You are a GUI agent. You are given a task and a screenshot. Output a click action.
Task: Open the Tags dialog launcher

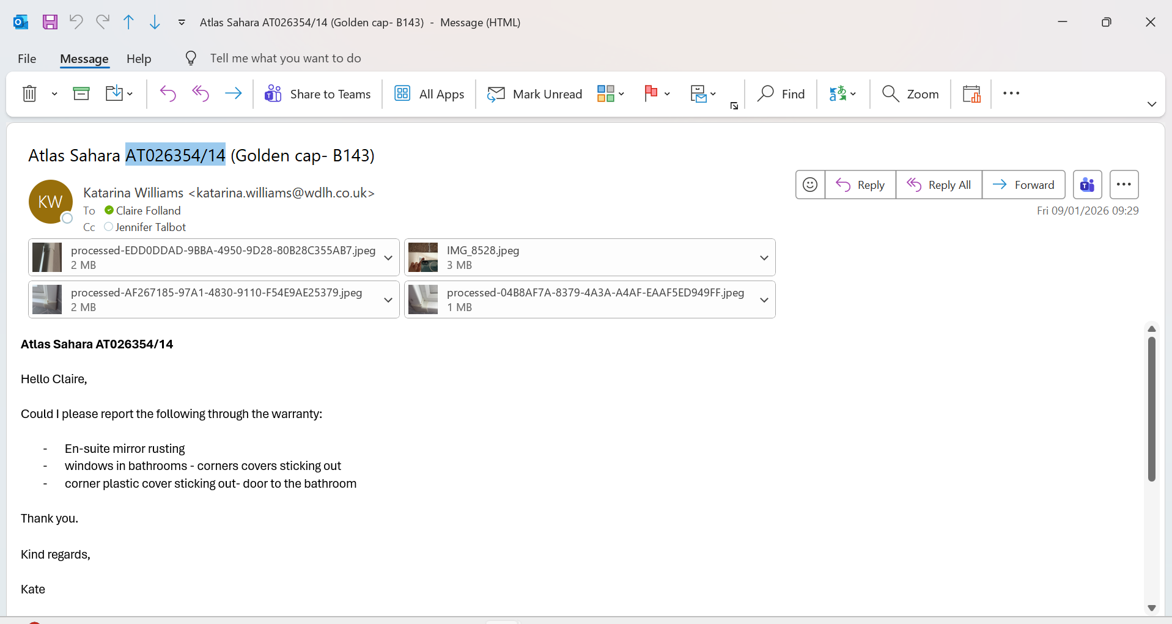(x=734, y=106)
